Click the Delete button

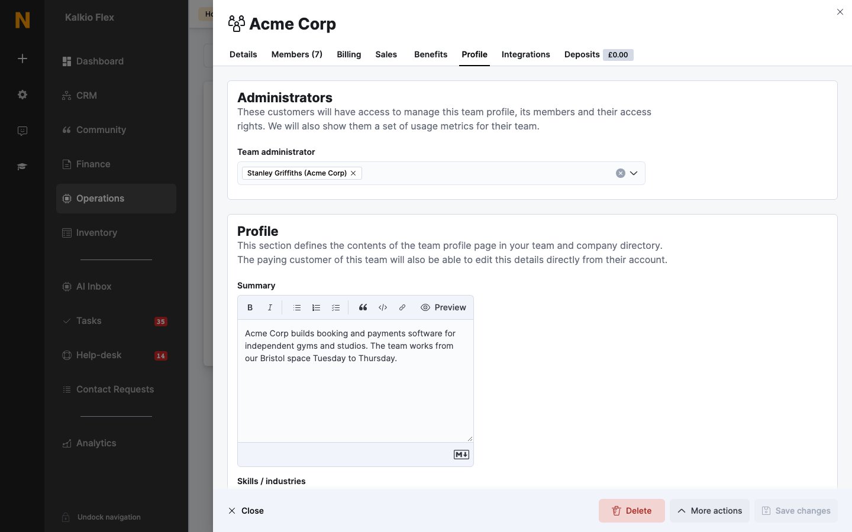pos(632,511)
